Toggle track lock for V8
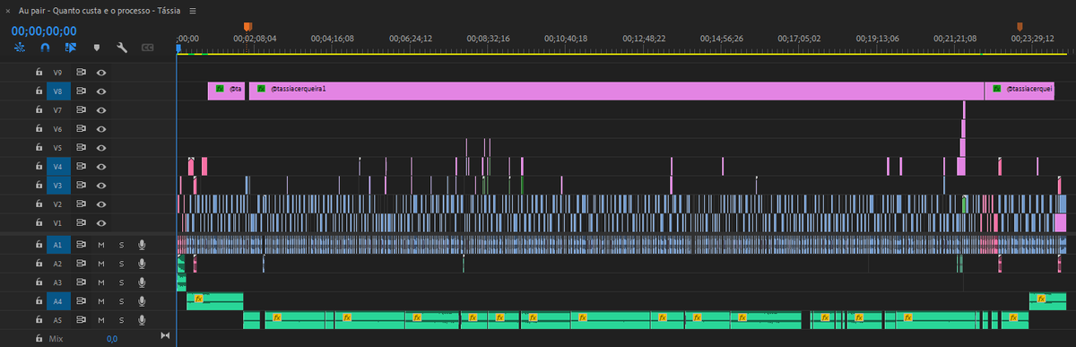 pyautogui.click(x=39, y=91)
